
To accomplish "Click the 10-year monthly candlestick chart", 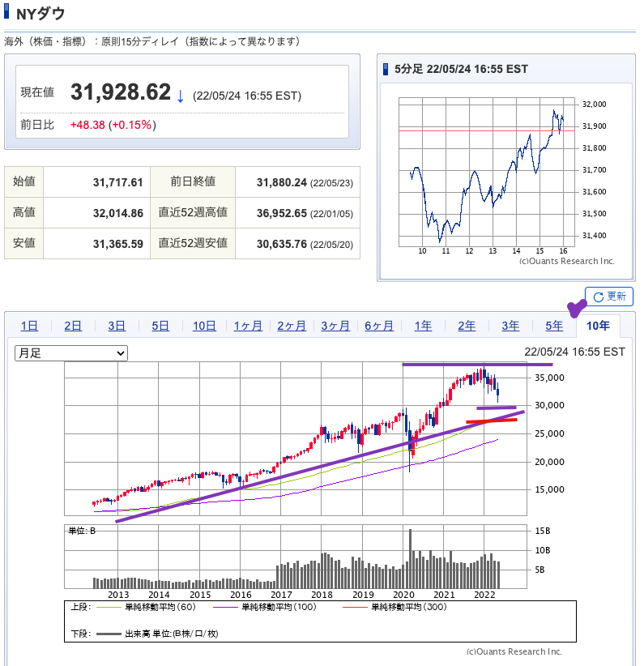I will pyautogui.click(x=296, y=439).
